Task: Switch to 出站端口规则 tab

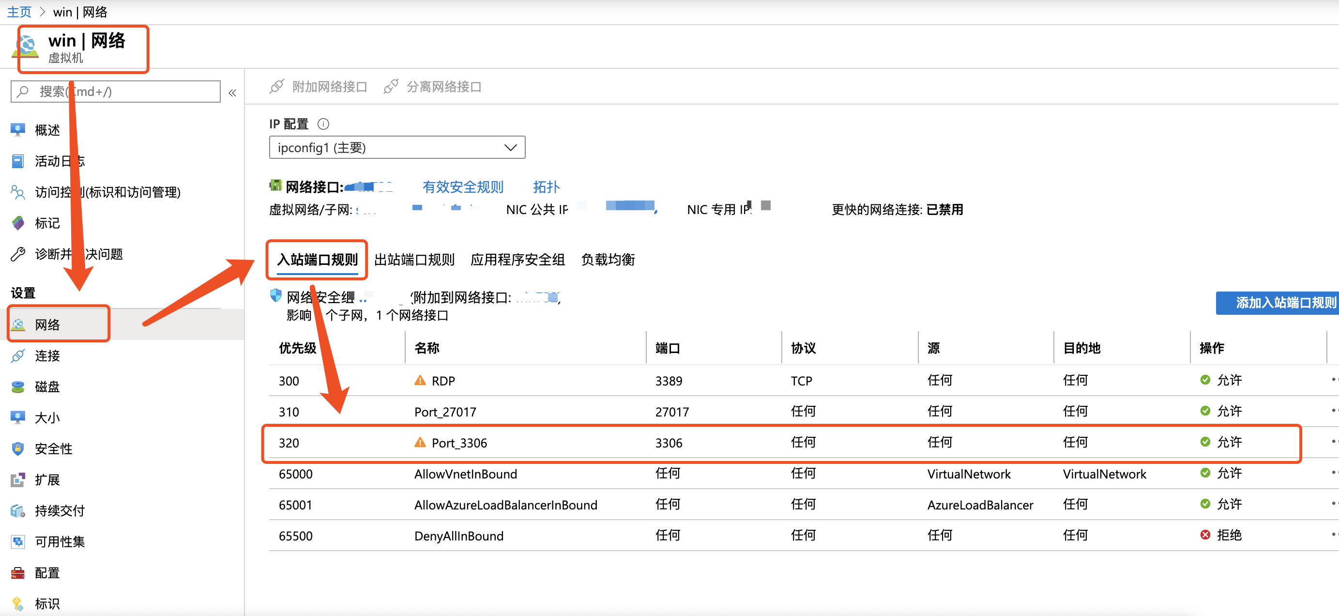Action: pyautogui.click(x=414, y=260)
